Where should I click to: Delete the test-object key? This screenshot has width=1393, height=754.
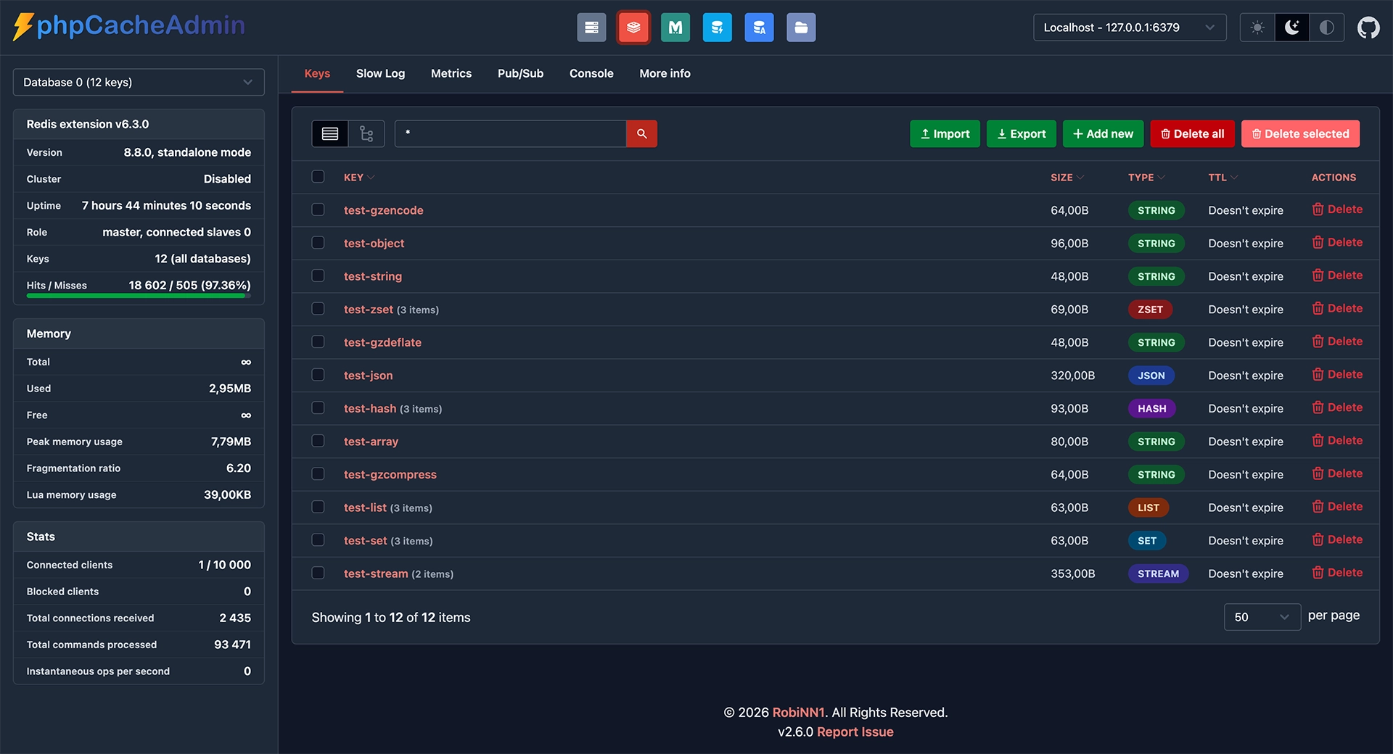(x=1337, y=243)
